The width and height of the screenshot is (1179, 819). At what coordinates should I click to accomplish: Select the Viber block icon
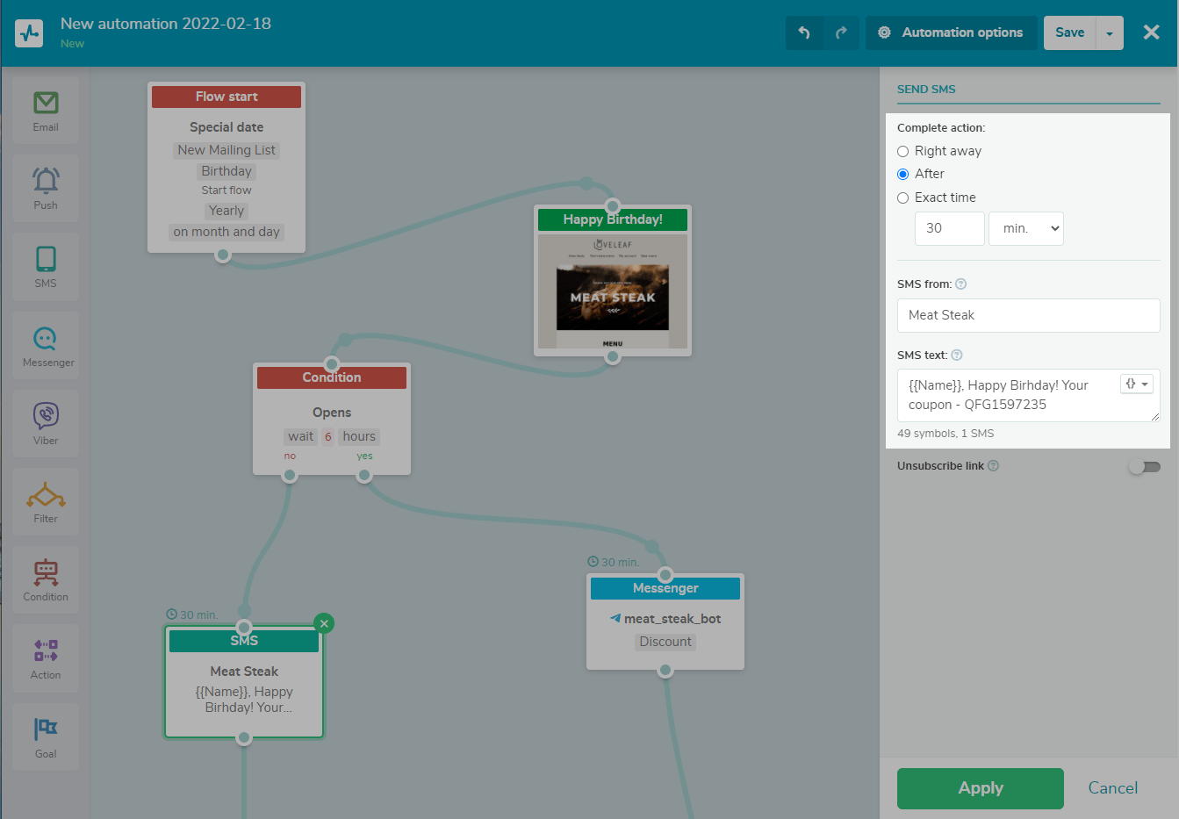(46, 423)
